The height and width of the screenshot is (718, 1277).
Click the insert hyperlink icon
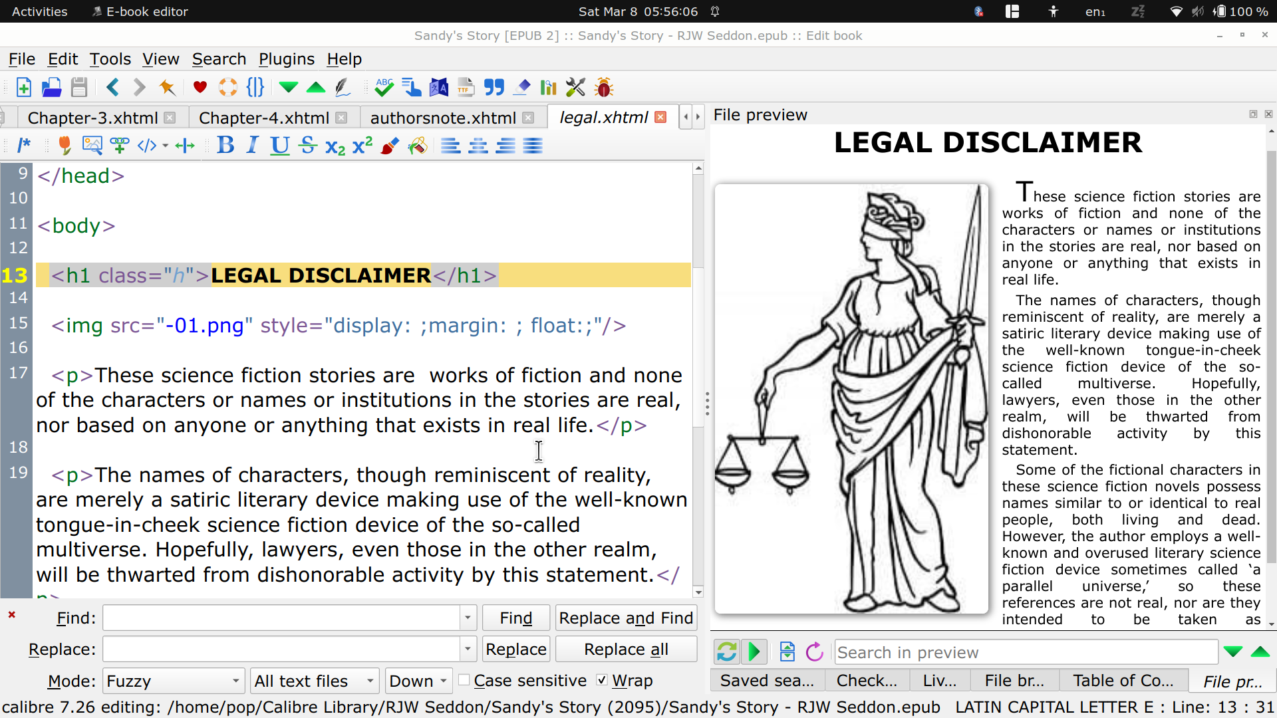(x=120, y=146)
